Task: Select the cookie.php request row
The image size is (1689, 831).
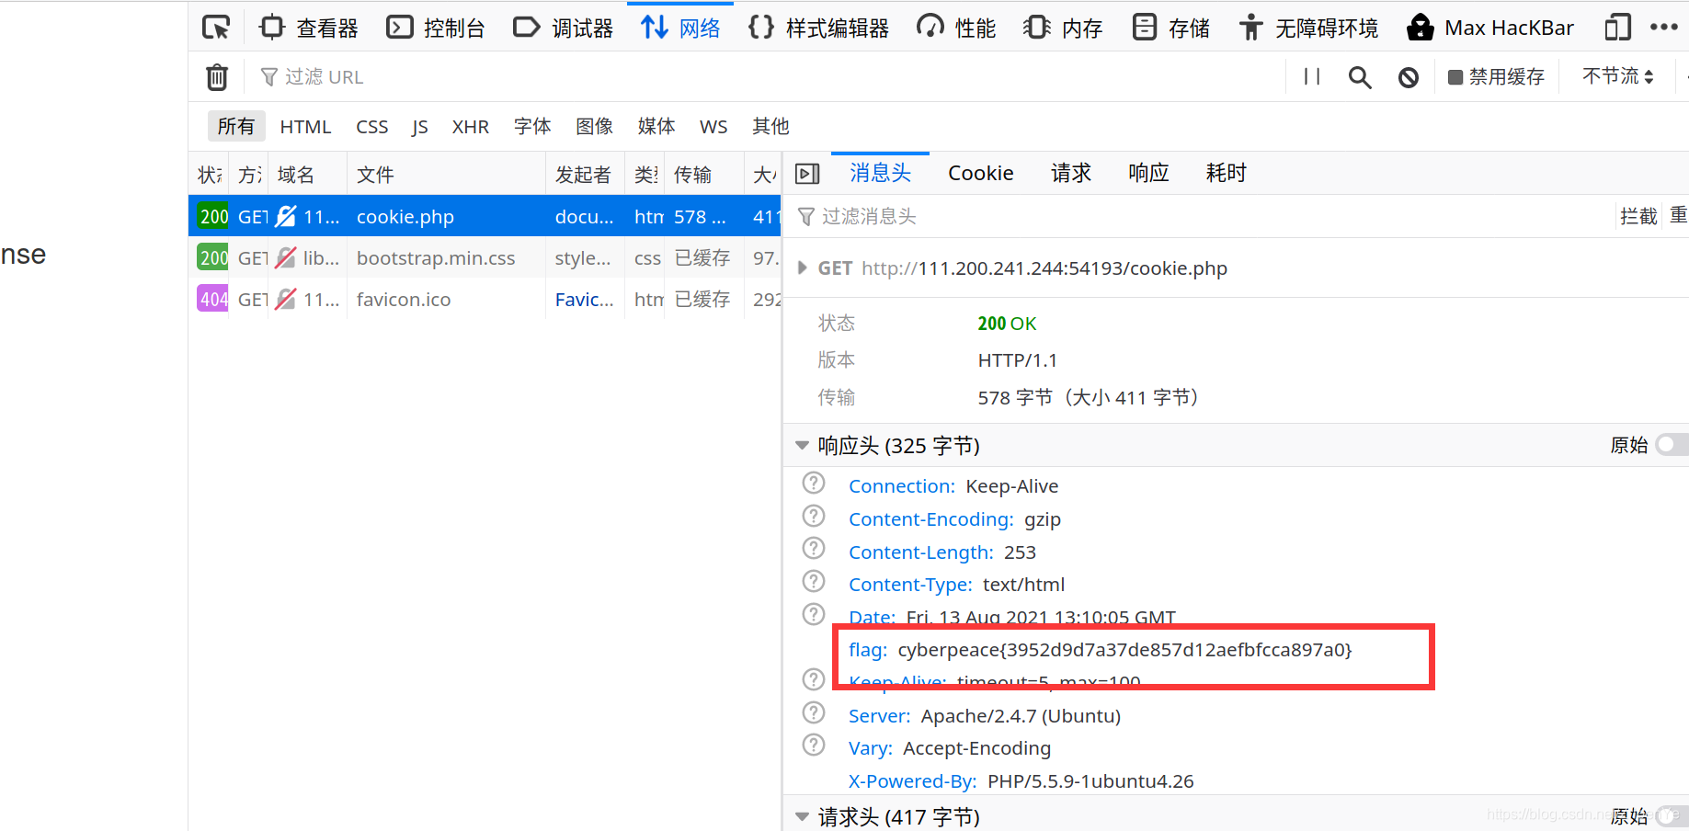Action: tap(485, 217)
